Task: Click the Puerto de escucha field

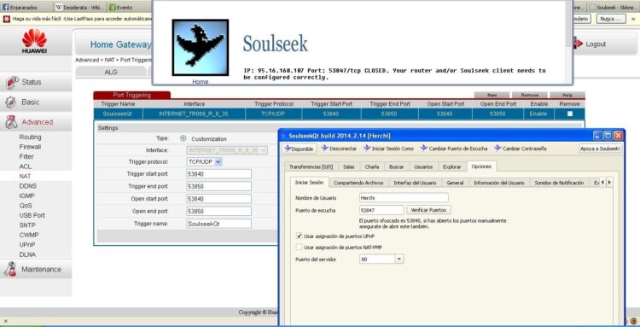Action: (381, 210)
